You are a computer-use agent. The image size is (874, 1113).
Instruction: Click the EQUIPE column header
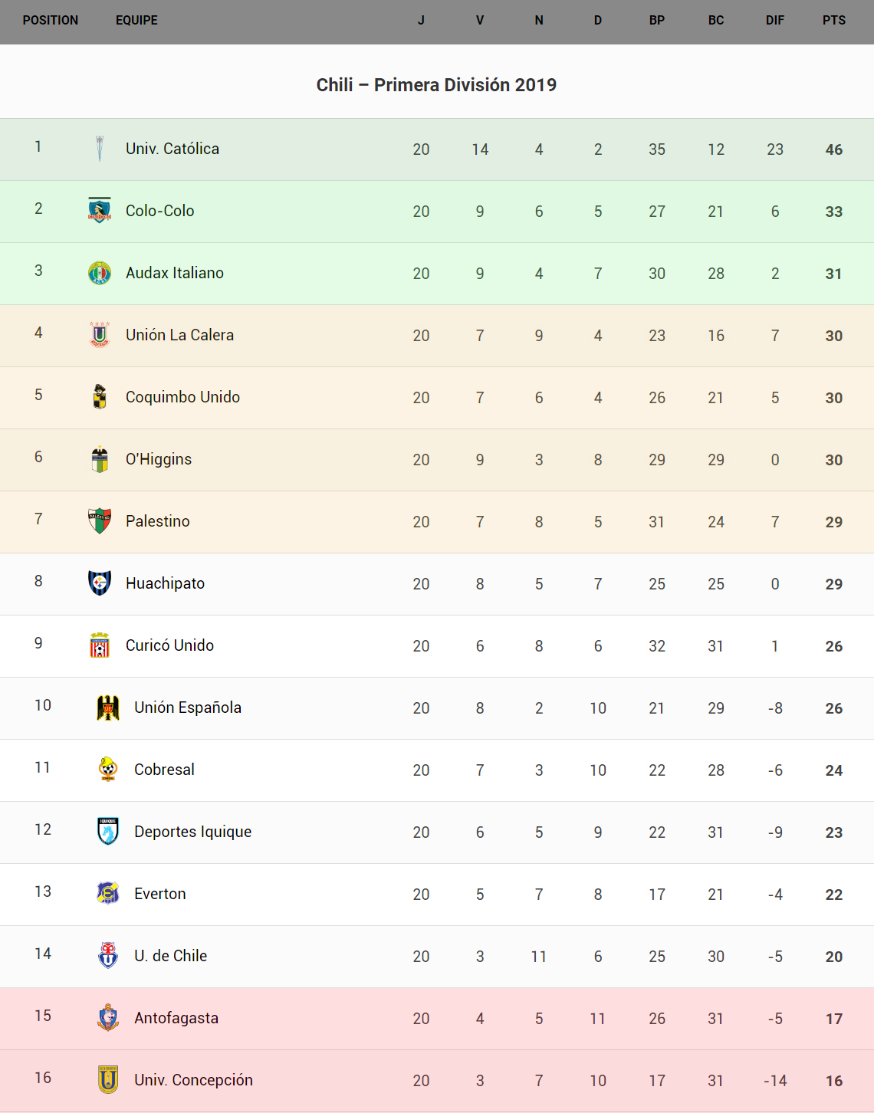(136, 21)
